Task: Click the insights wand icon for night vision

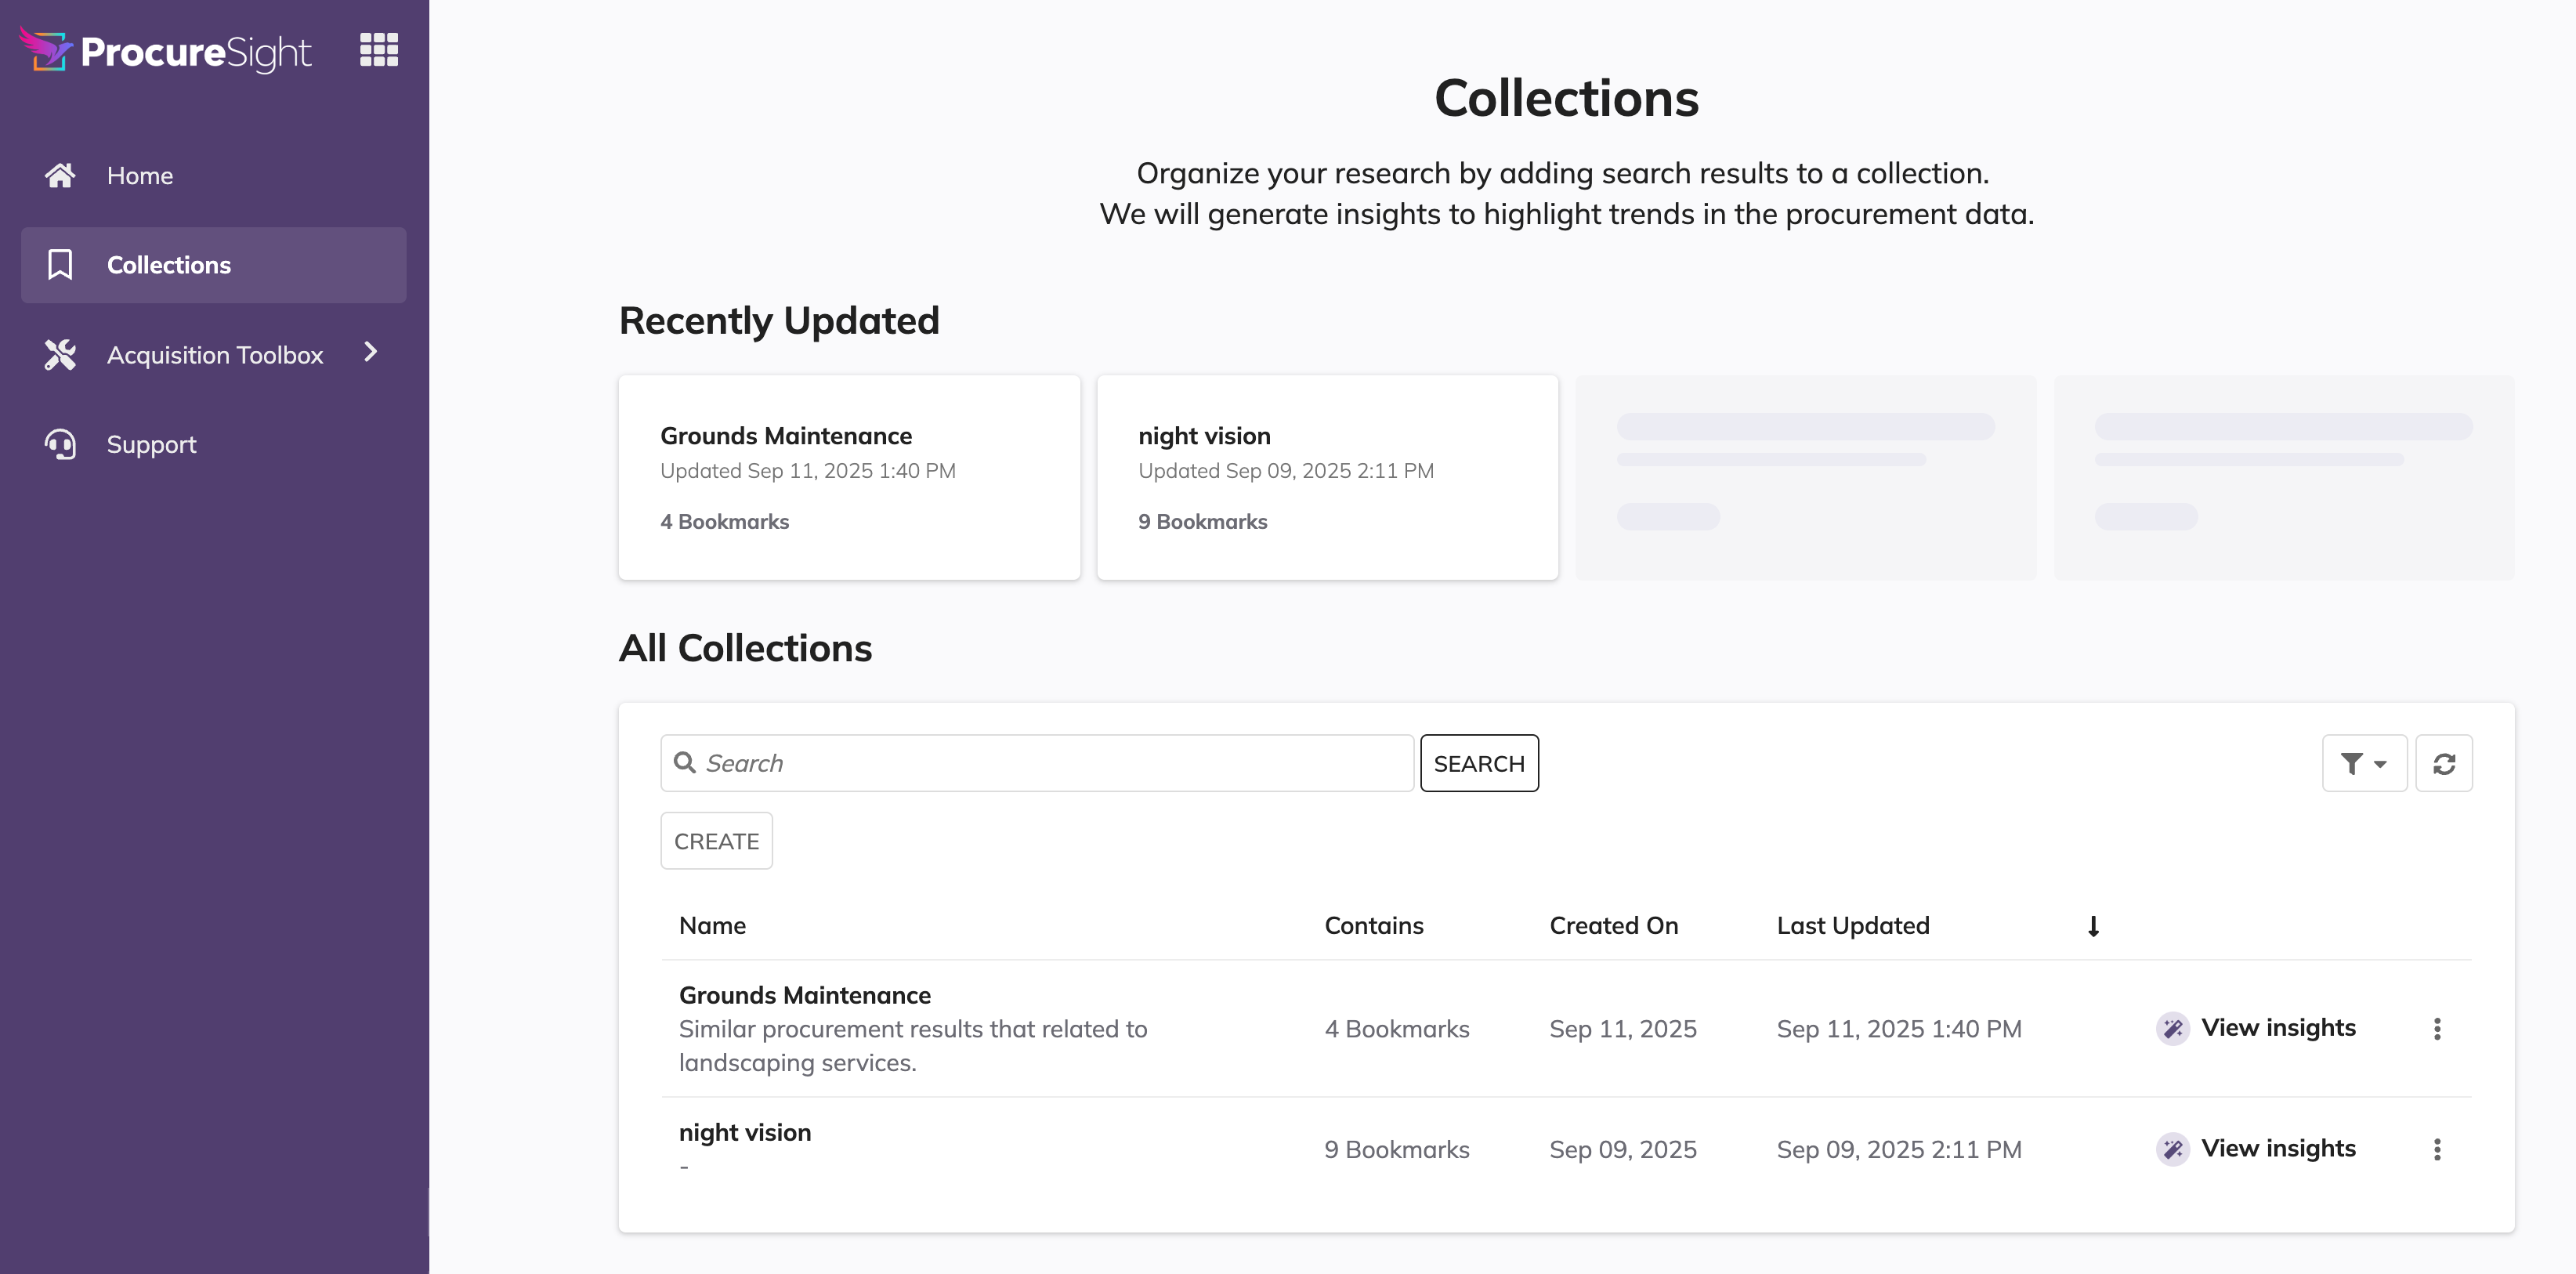Action: 2172,1149
